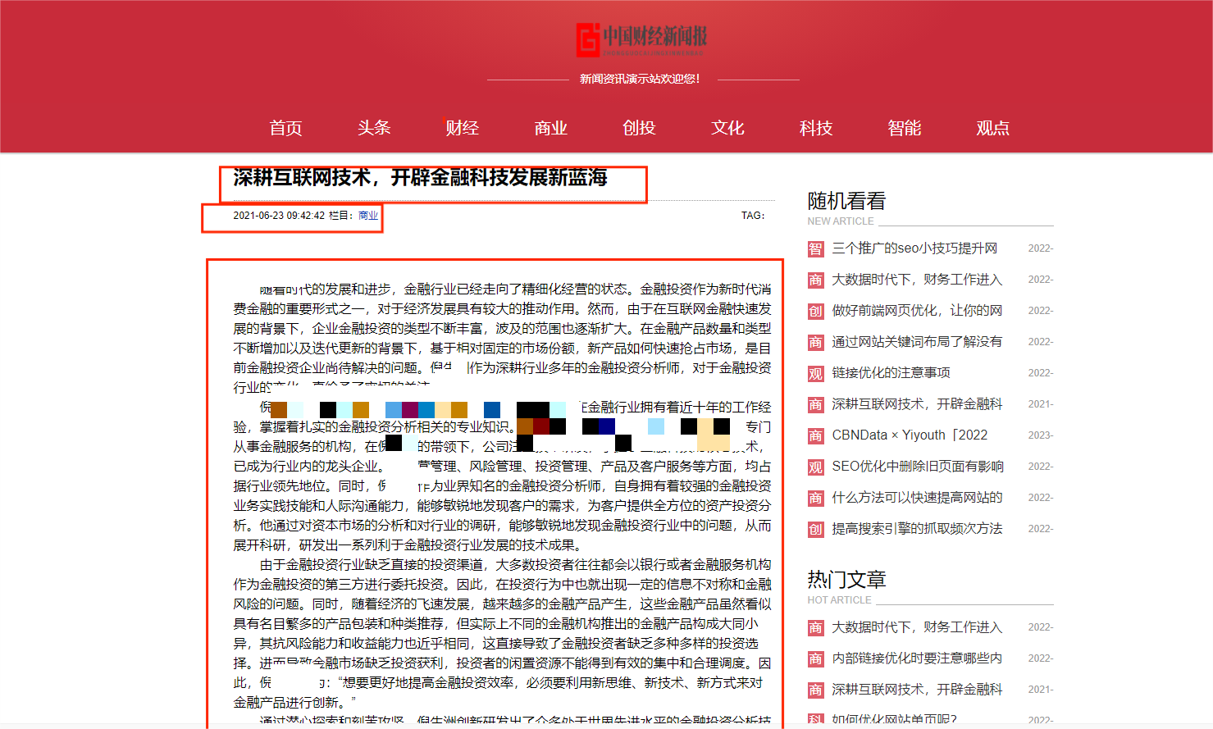Open hot article 大数据时代下，财务工作进入
Screen dimensions: 1213x729
tap(917, 627)
